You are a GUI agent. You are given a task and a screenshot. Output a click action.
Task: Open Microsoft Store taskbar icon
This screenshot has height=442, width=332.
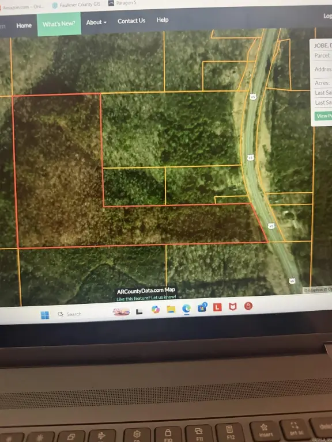(202, 307)
